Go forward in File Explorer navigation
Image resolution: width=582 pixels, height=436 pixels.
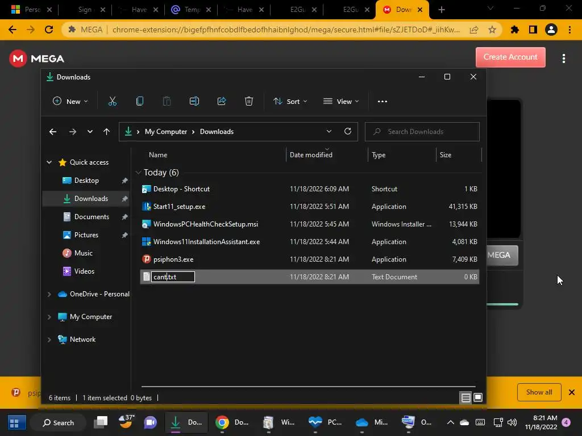[x=72, y=132]
